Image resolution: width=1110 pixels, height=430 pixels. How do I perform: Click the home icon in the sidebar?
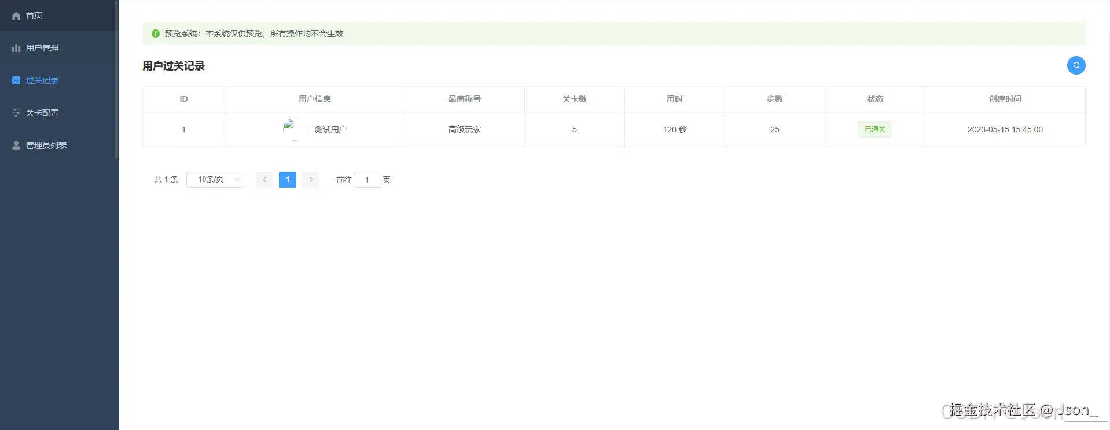click(x=16, y=16)
